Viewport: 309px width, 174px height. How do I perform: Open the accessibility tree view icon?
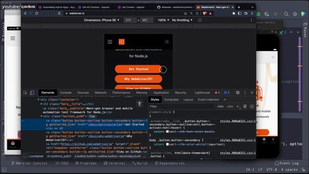click(140, 103)
